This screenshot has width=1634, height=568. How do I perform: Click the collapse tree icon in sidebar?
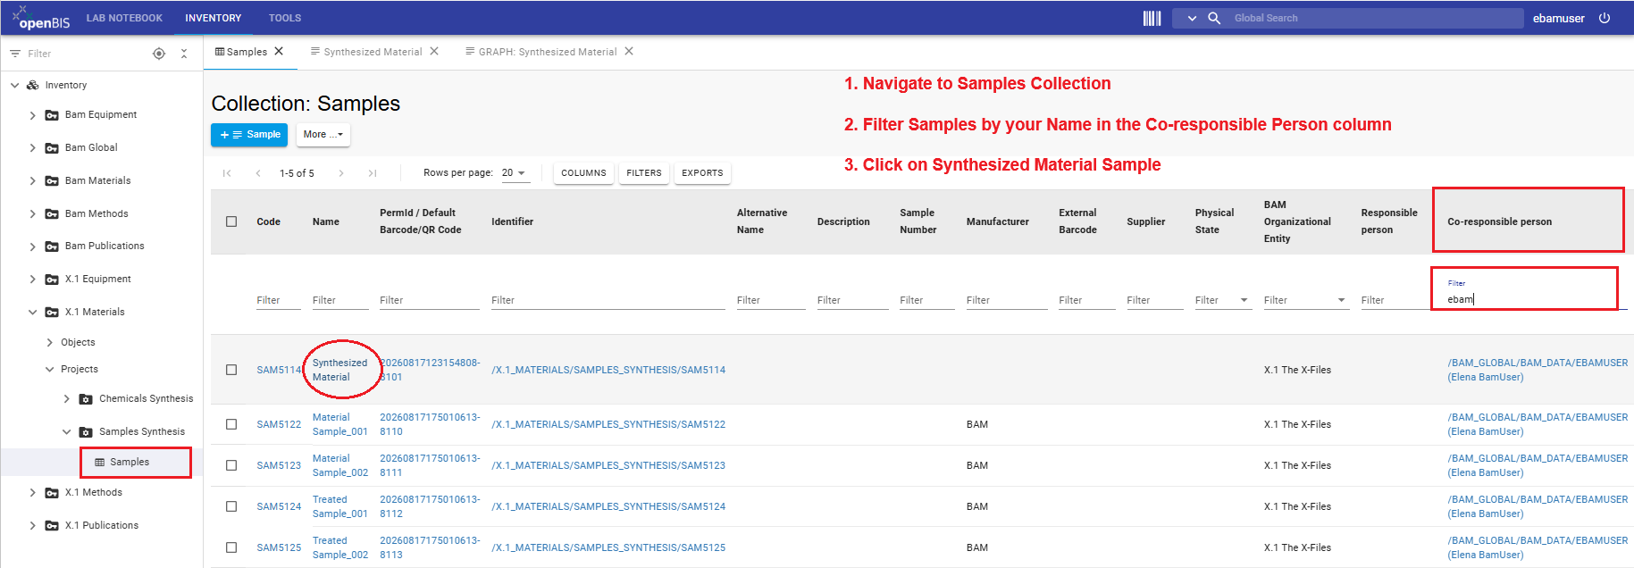184,54
